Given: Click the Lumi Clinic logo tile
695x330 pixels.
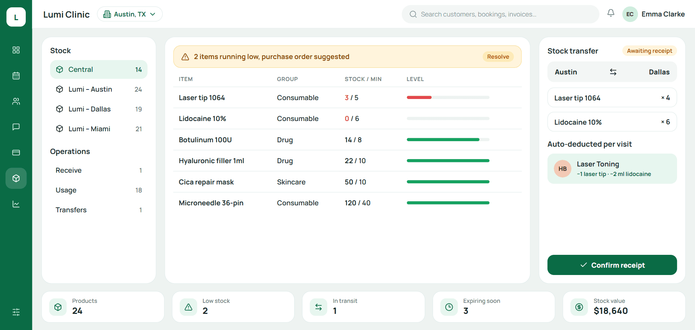Looking at the screenshot, I should pyautogui.click(x=16, y=17).
